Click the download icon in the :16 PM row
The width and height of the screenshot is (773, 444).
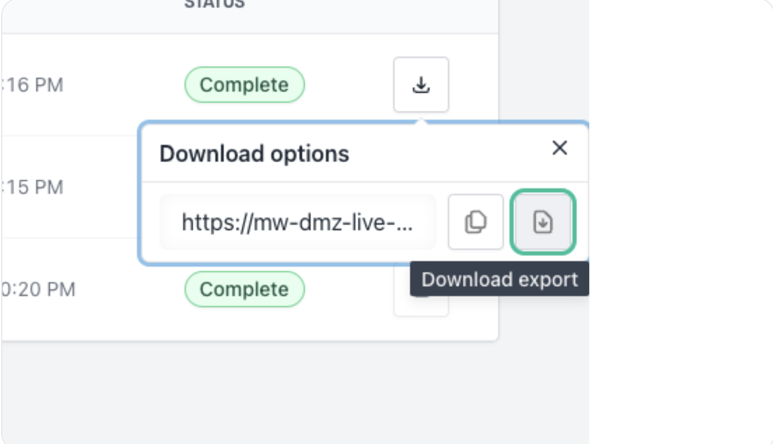421,85
